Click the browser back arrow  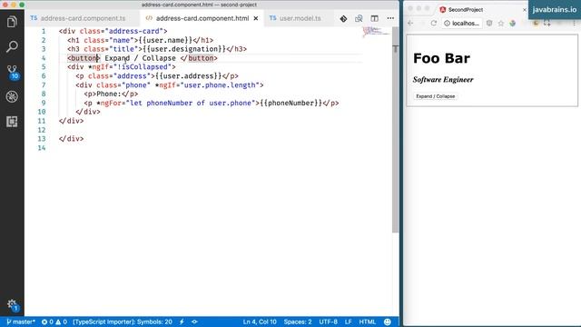coord(410,23)
